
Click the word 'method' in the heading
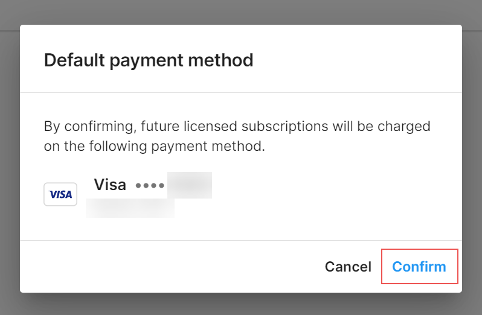220,60
